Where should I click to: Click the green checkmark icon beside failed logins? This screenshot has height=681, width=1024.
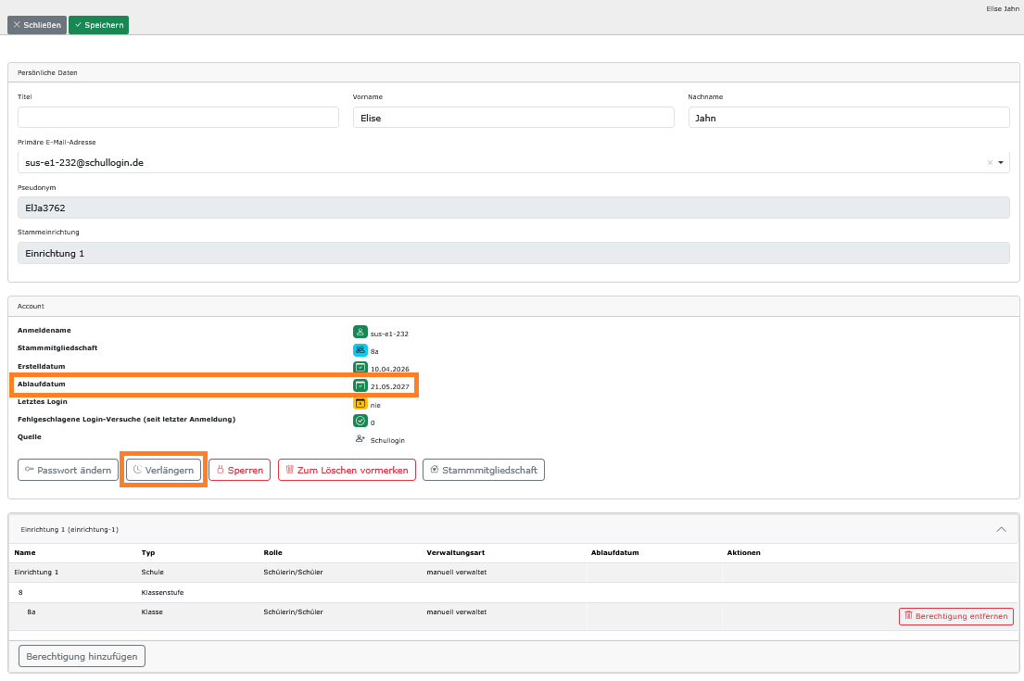click(360, 422)
